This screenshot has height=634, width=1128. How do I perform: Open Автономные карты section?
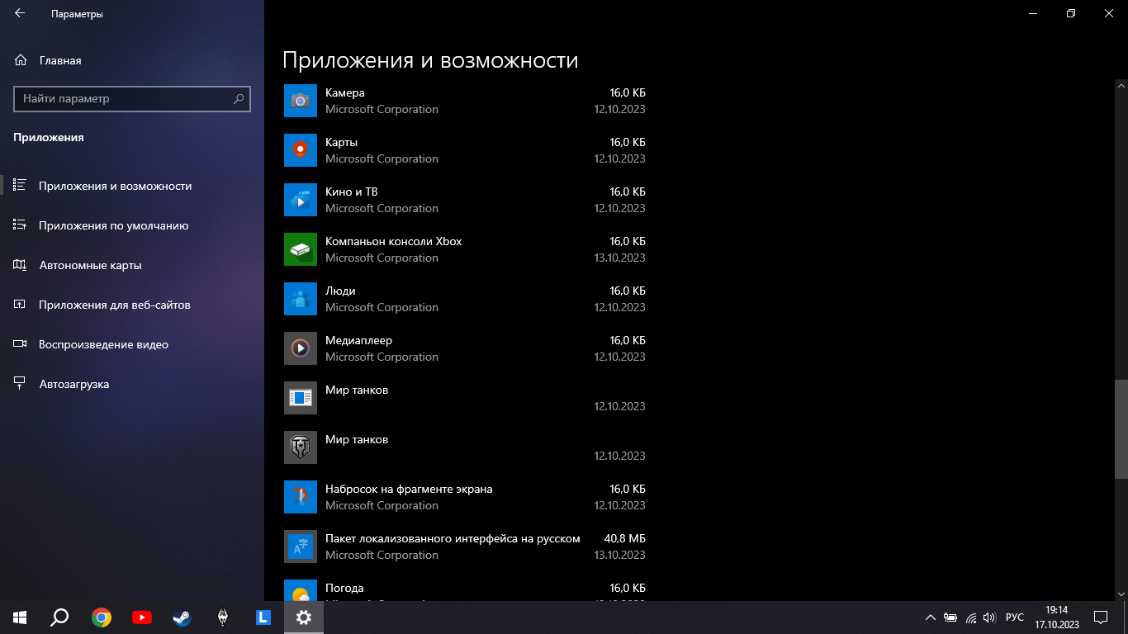132,265
